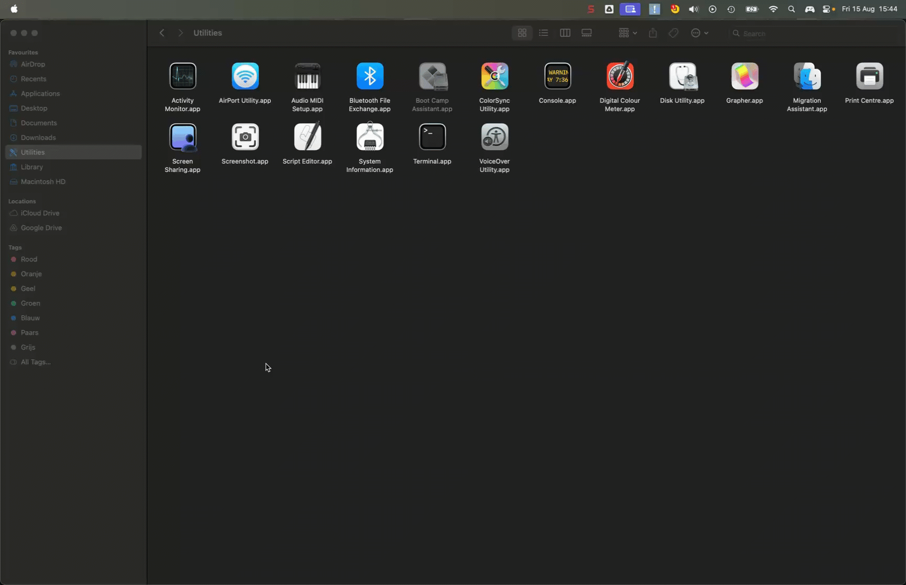Switch to list view in toolbar
This screenshot has height=585, width=906.
click(544, 33)
